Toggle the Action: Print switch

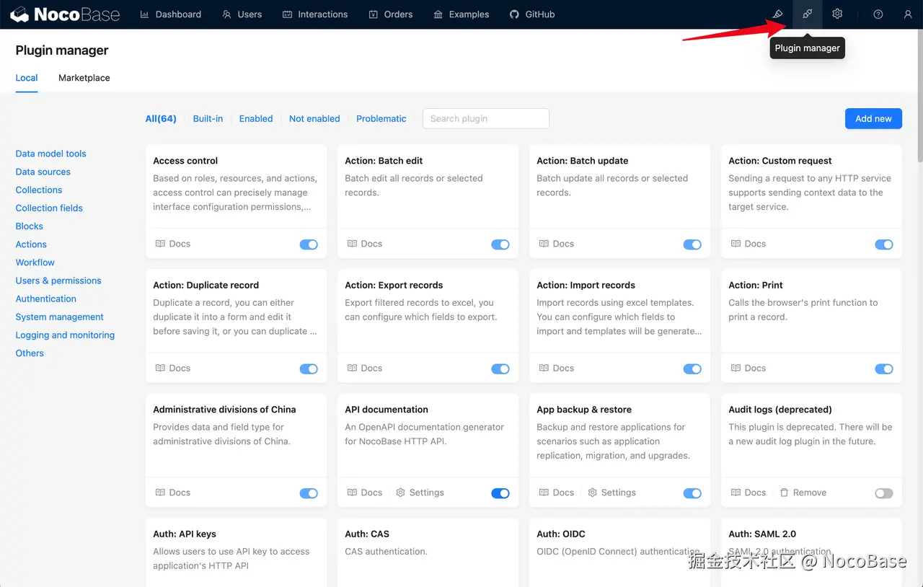[x=884, y=369]
